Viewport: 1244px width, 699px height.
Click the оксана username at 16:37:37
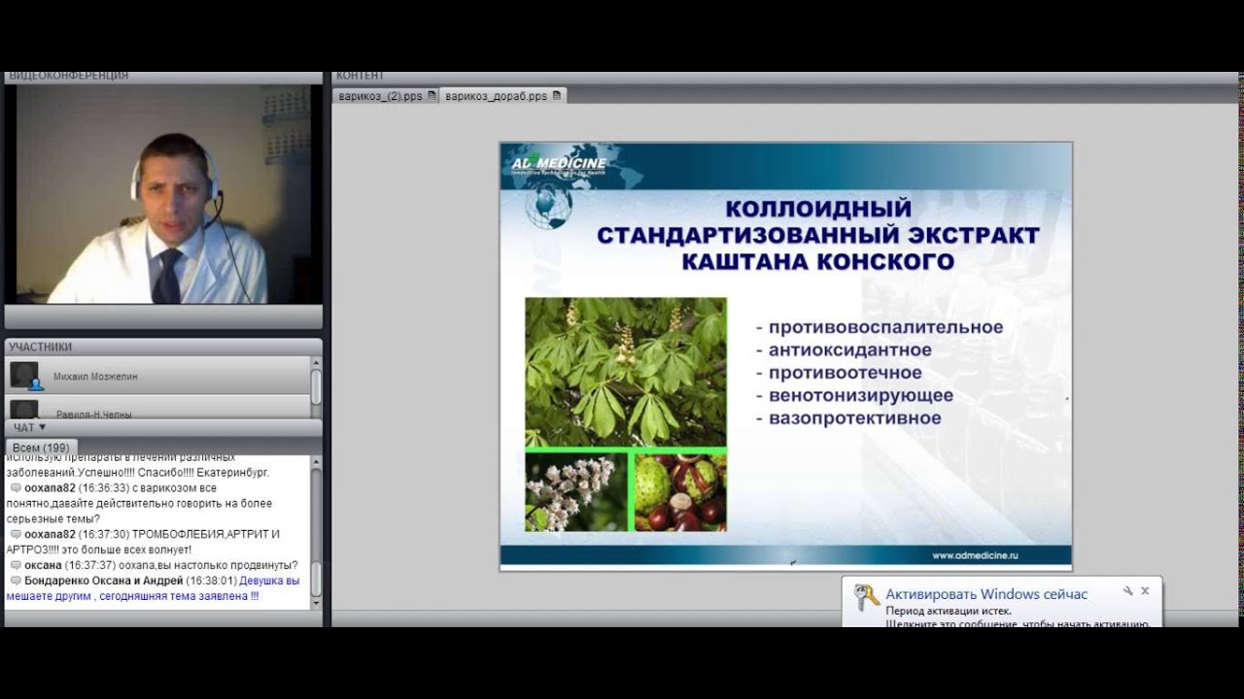click(43, 565)
